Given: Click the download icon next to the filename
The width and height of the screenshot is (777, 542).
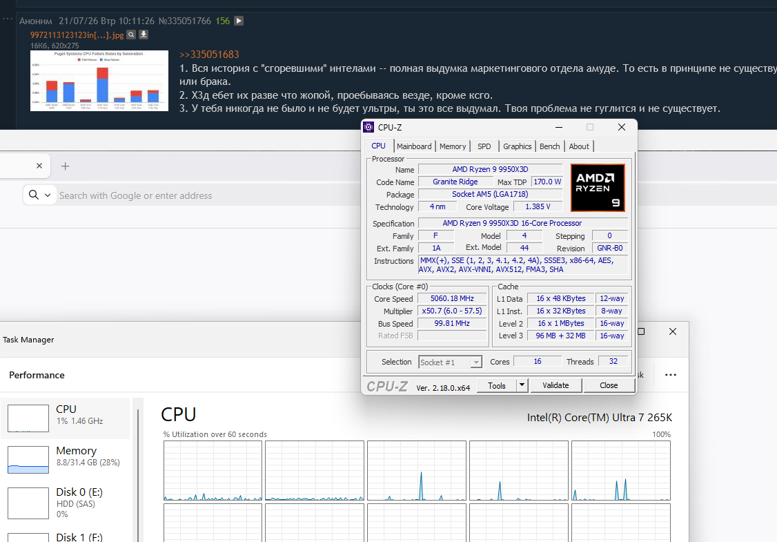Looking at the screenshot, I should (144, 35).
